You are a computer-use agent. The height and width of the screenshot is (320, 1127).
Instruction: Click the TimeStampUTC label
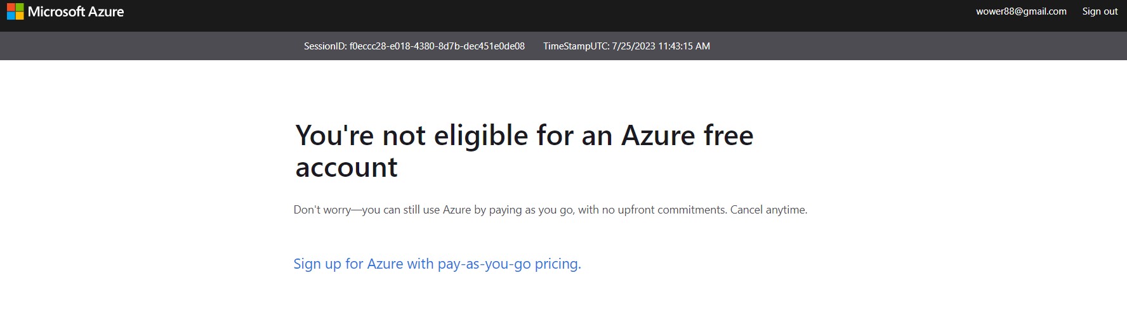[x=576, y=46]
